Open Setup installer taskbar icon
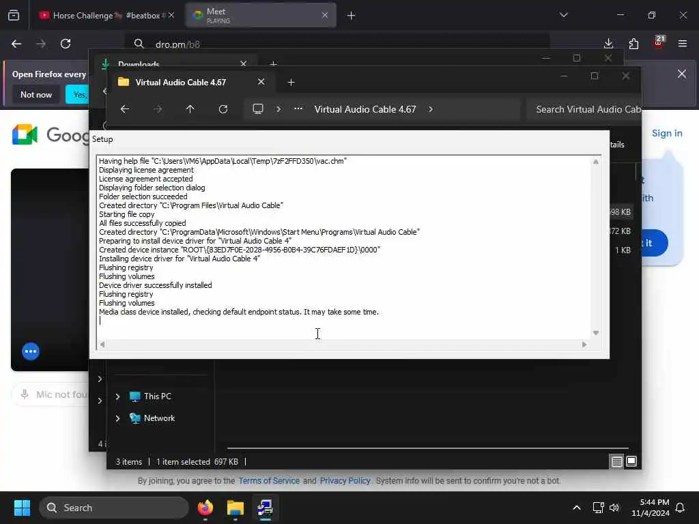The width and height of the screenshot is (699, 524). (266, 508)
